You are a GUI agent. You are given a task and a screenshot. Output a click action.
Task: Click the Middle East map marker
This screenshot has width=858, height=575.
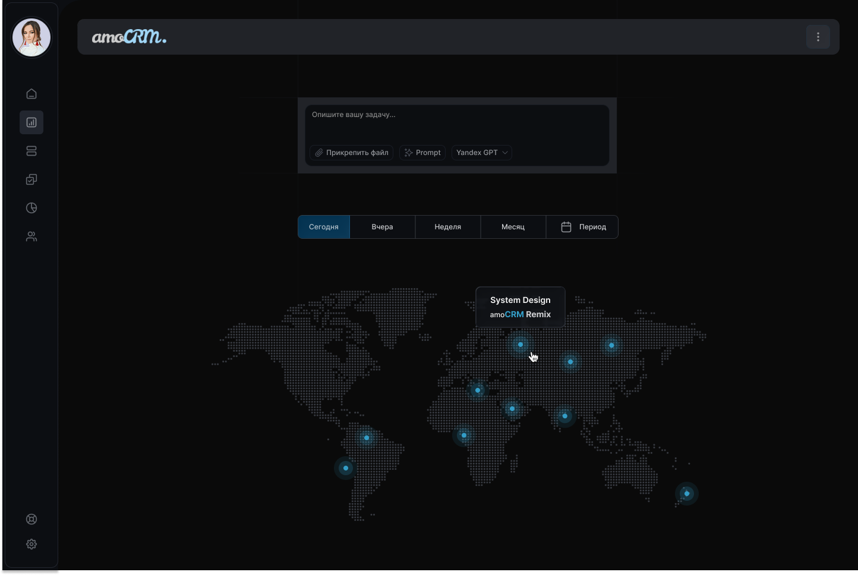tap(512, 409)
